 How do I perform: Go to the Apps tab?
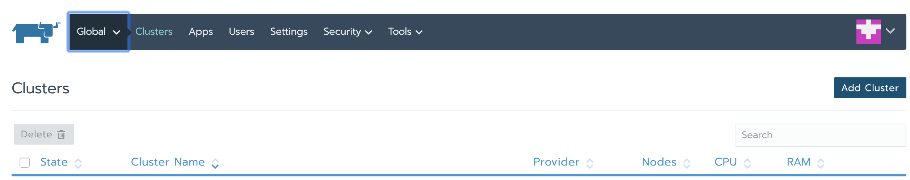tap(201, 32)
